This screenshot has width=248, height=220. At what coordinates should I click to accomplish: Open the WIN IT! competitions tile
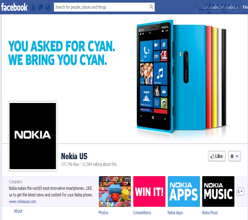pos(149,191)
